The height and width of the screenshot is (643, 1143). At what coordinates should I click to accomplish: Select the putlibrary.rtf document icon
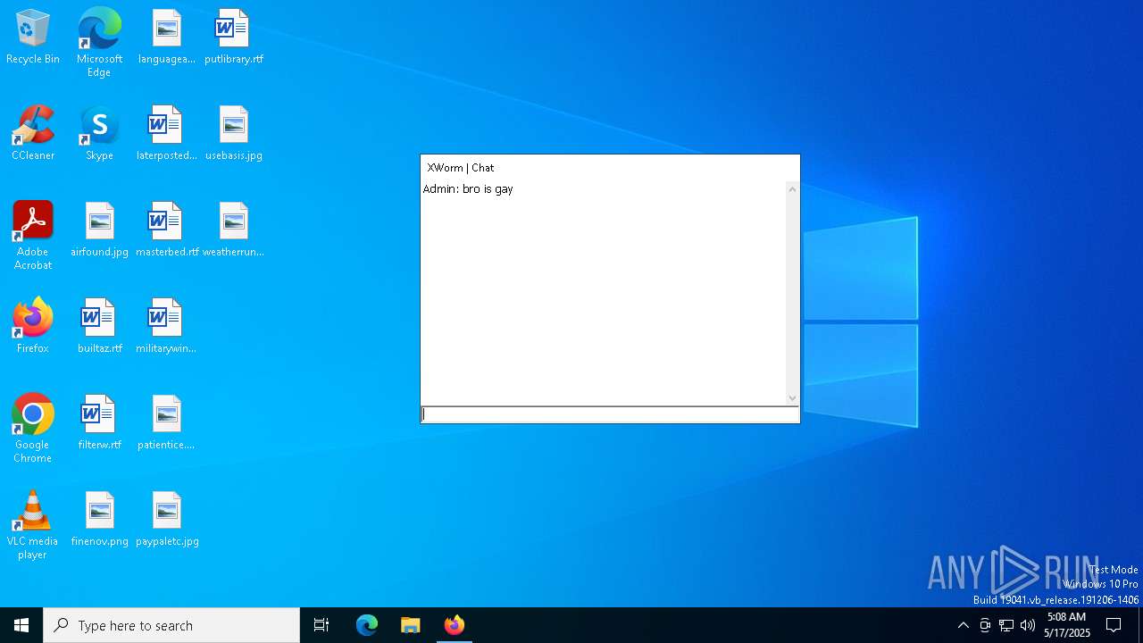coord(234,38)
